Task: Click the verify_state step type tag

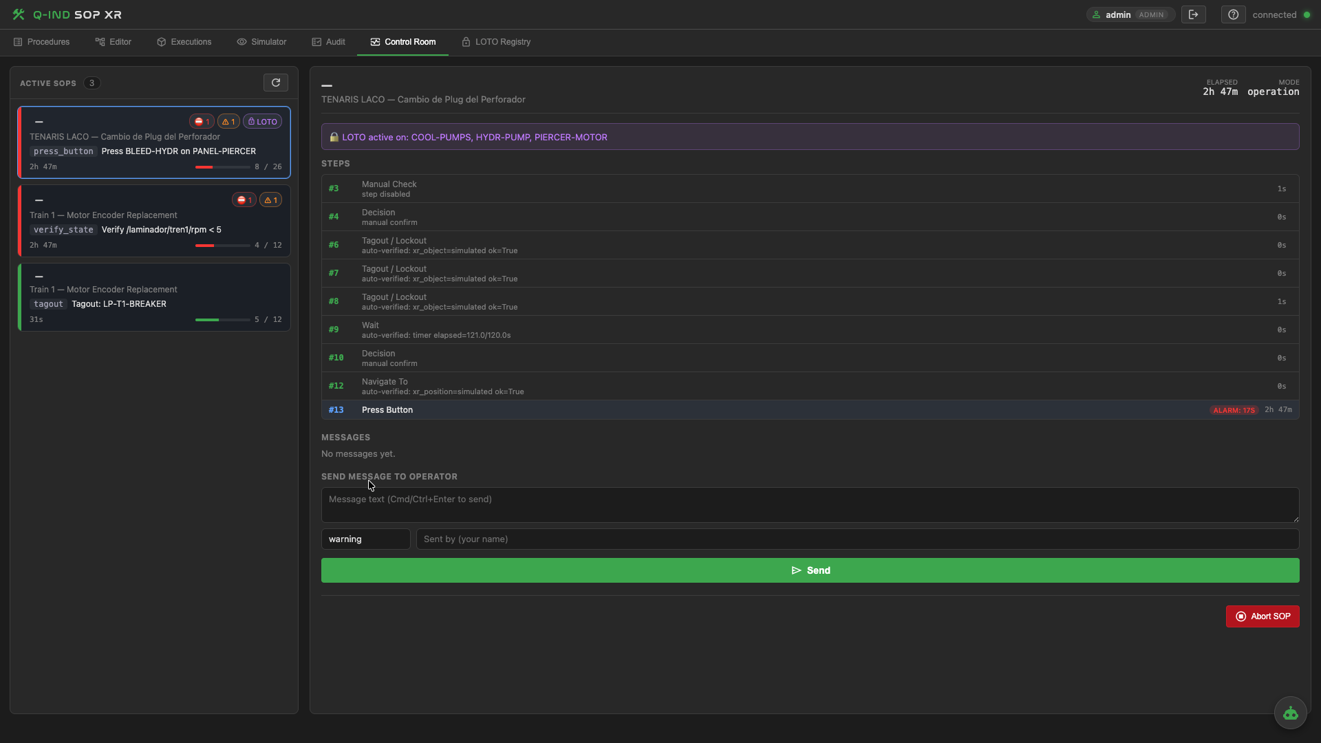Action: (63, 230)
